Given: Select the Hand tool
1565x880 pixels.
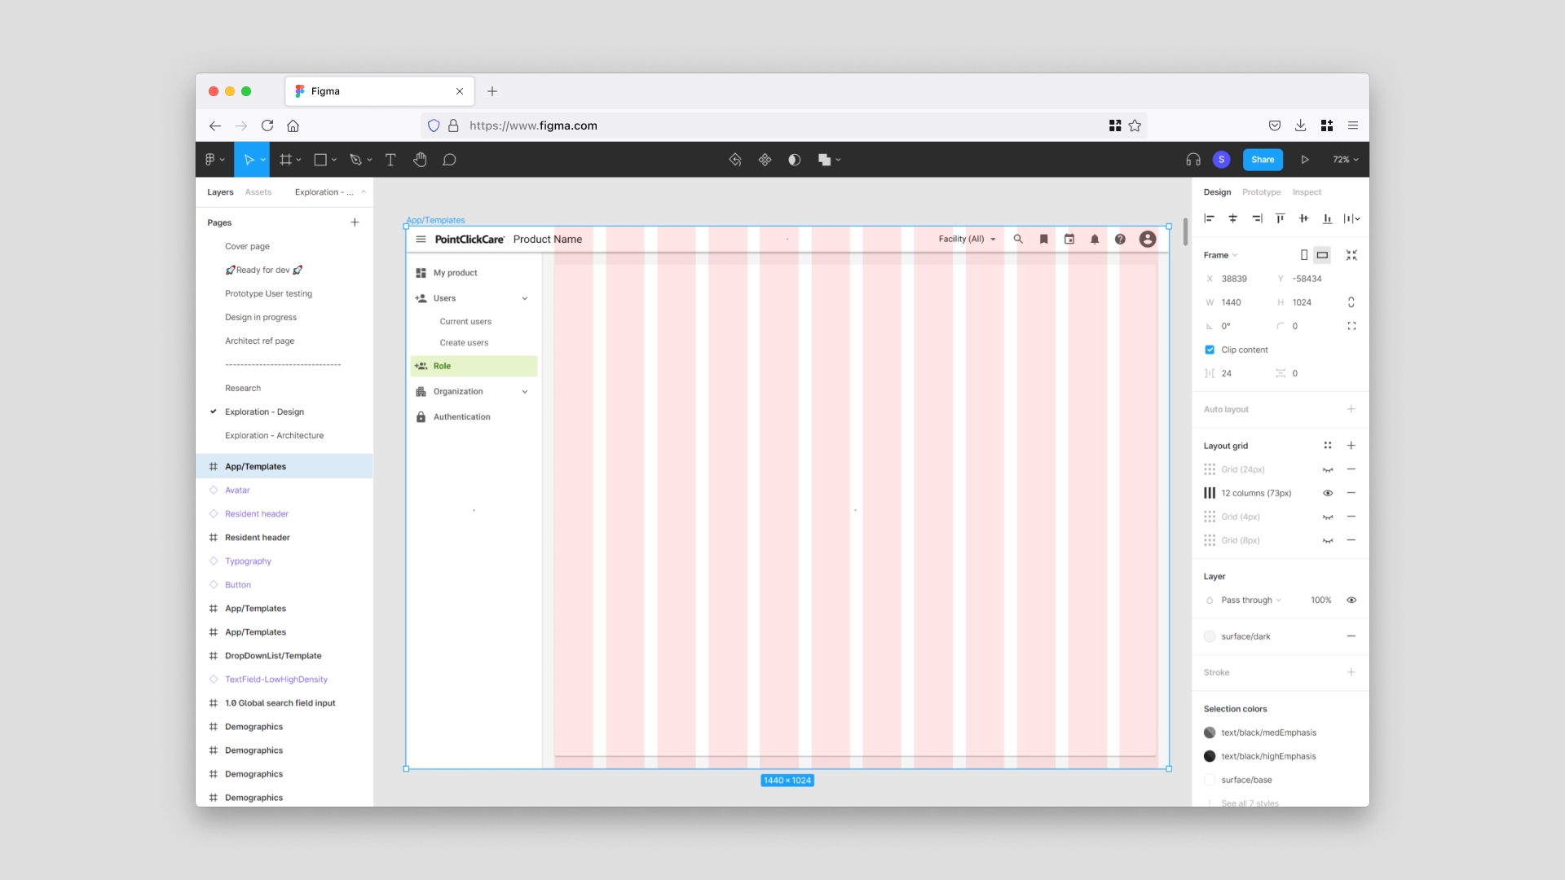Looking at the screenshot, I should [420, 160].
